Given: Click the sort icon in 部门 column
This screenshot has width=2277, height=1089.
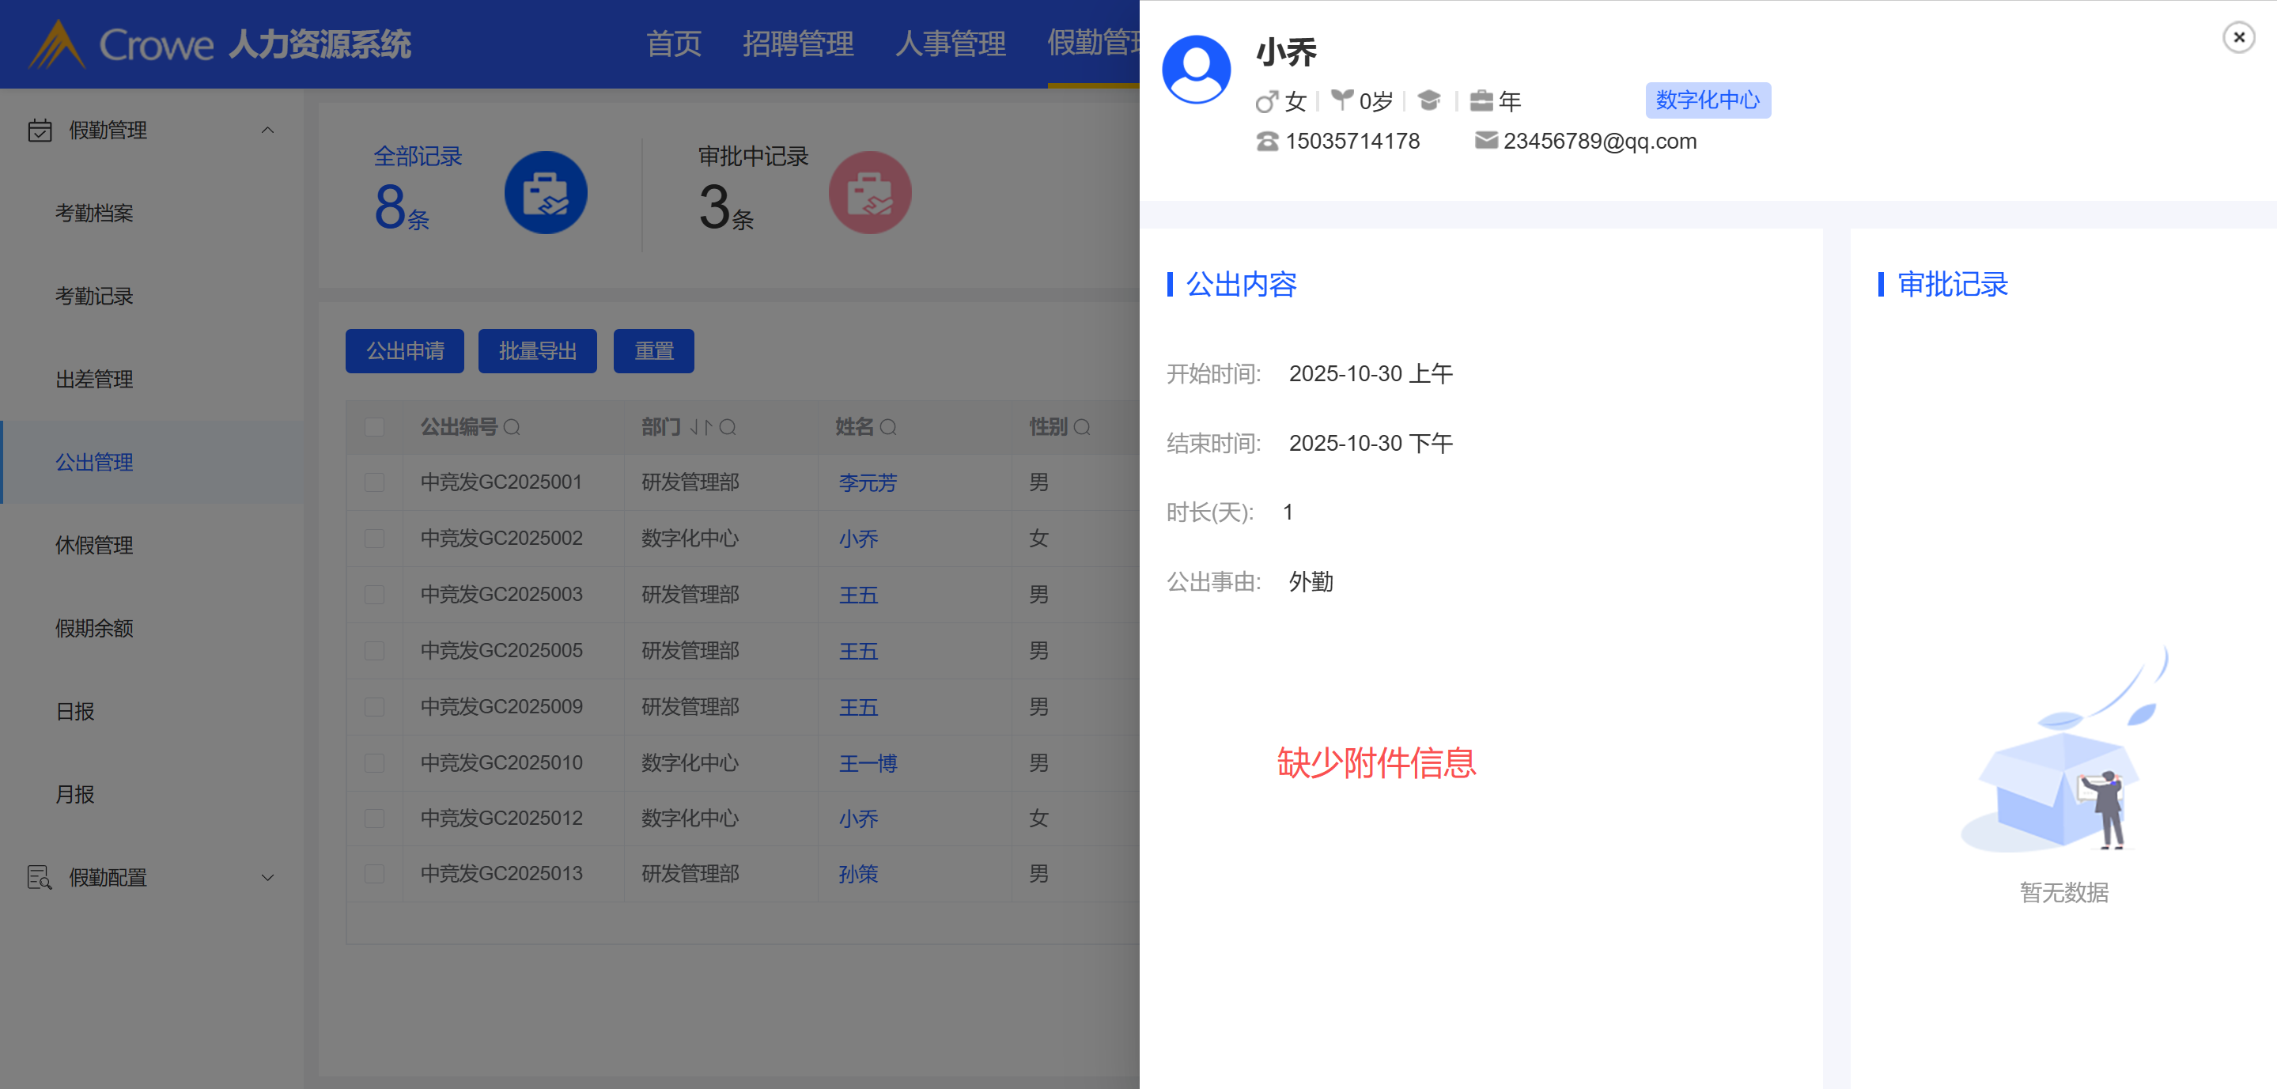Looking at the screenshot, I should pyautogui.click(x=700, y=428).
